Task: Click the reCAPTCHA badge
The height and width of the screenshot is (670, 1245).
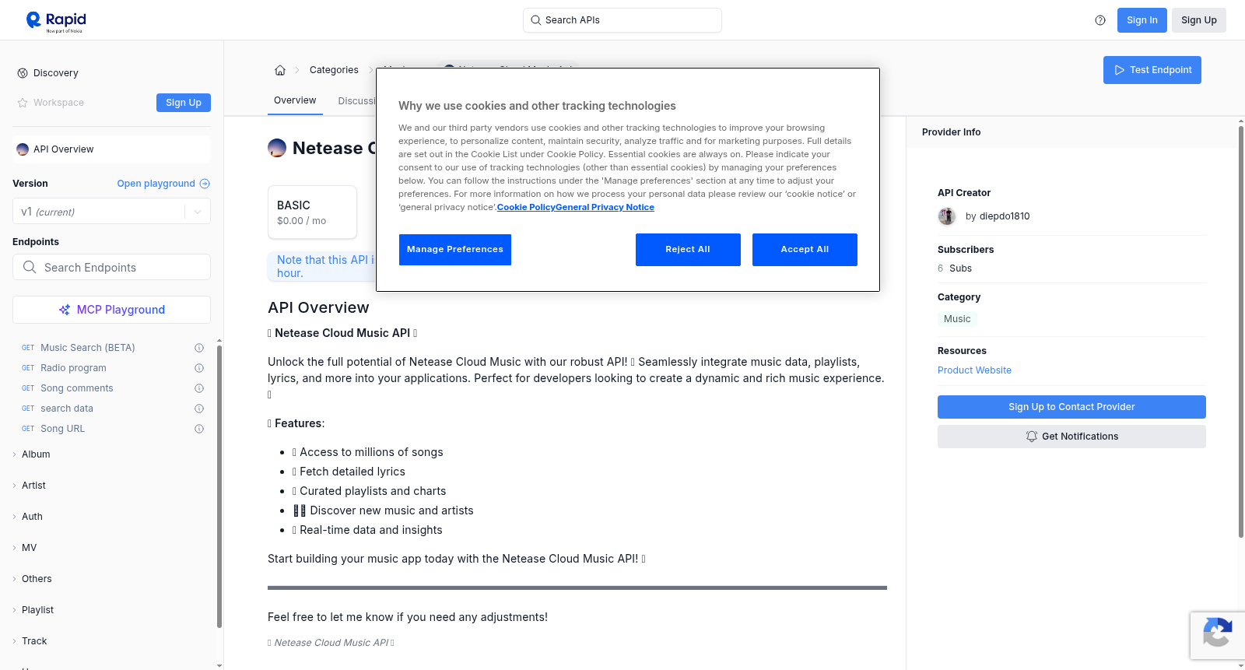Action: tap(1217, 636)
